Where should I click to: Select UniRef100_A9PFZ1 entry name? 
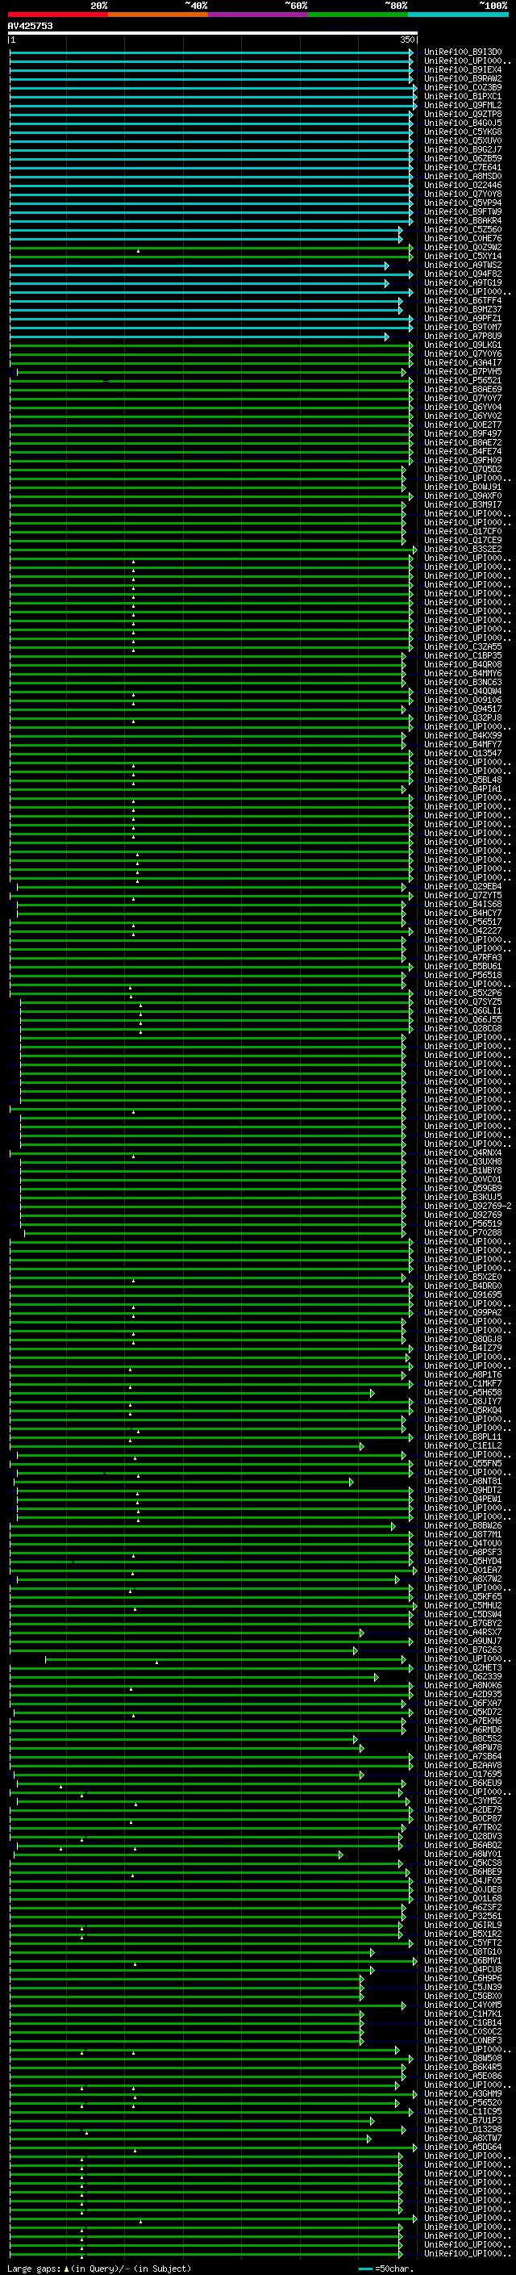[x=462, y=319]
